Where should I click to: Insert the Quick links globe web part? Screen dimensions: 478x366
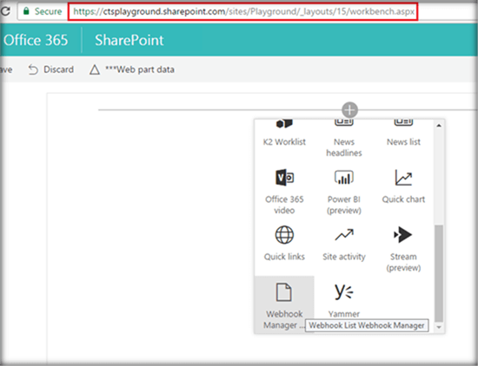284,244
